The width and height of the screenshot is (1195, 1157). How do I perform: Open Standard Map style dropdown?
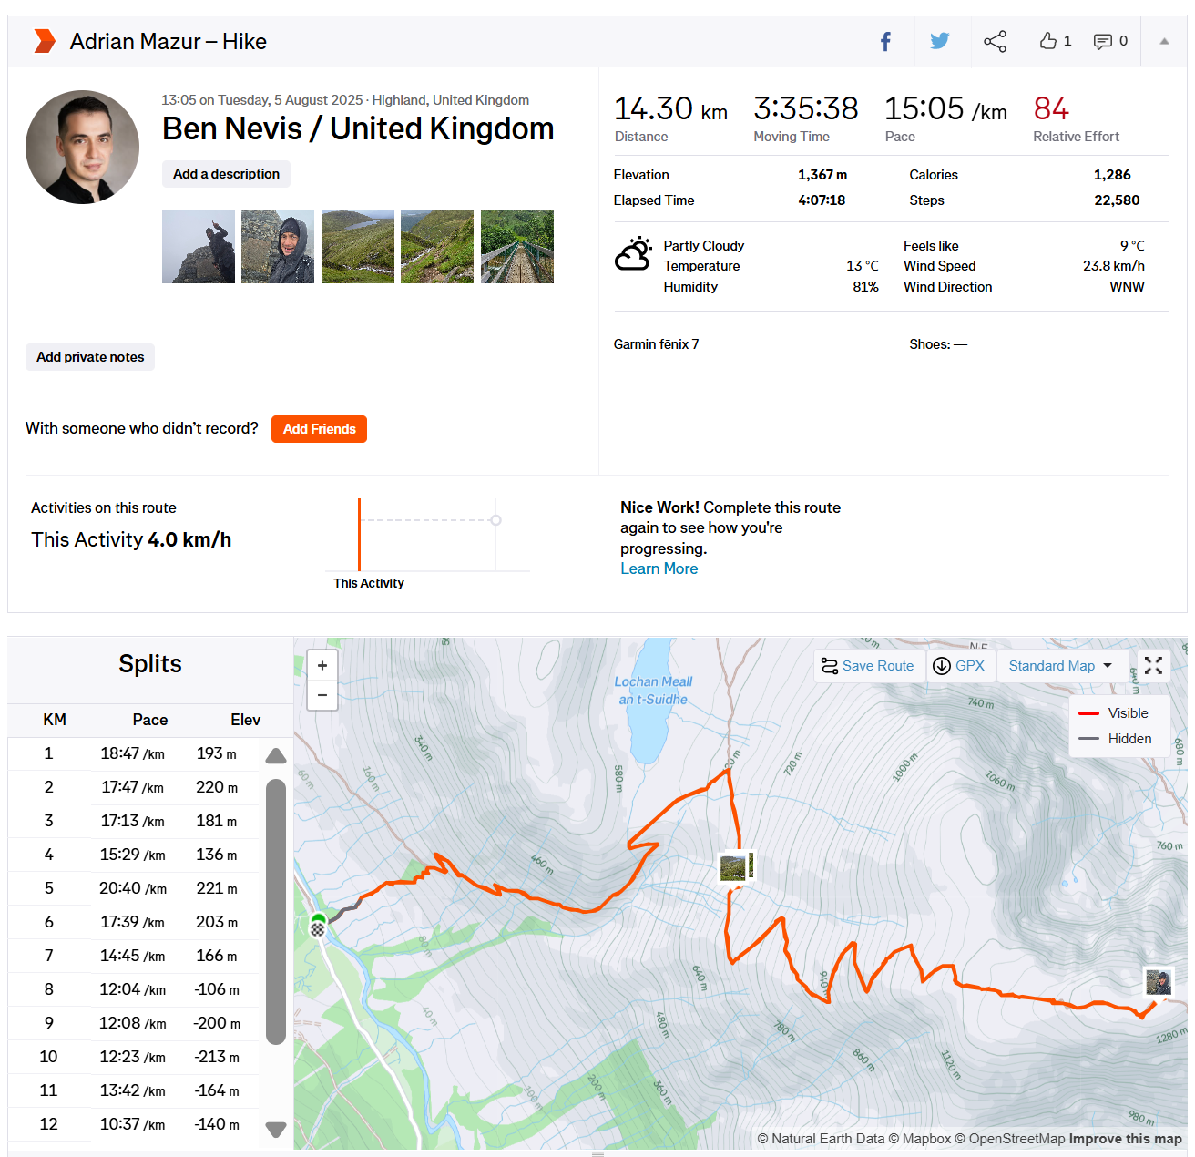click(x=1061, y=666)
